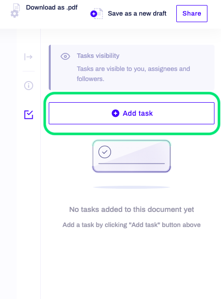Open the Share button

tap(192, 14)
